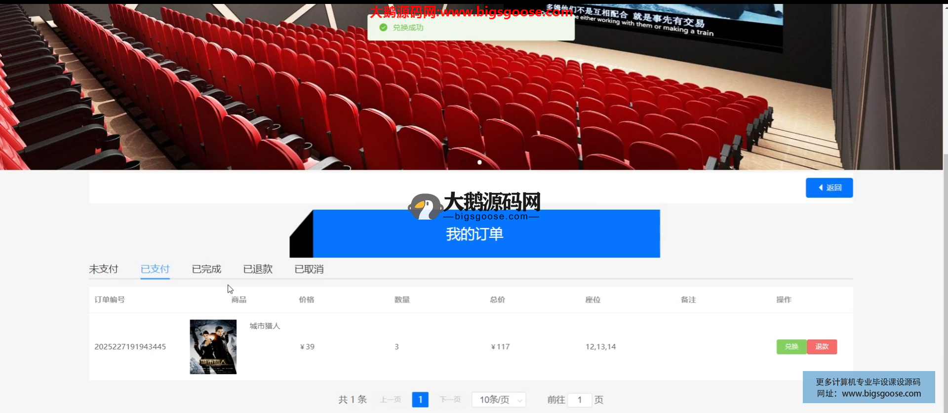This screenshot has height=413, width=948.
Task: Click the vertical page scrollbar
Action: click(945, 247)
